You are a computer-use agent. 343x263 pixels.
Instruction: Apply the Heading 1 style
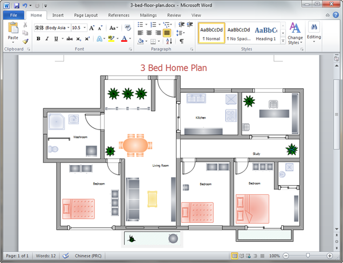click(265, 33)
